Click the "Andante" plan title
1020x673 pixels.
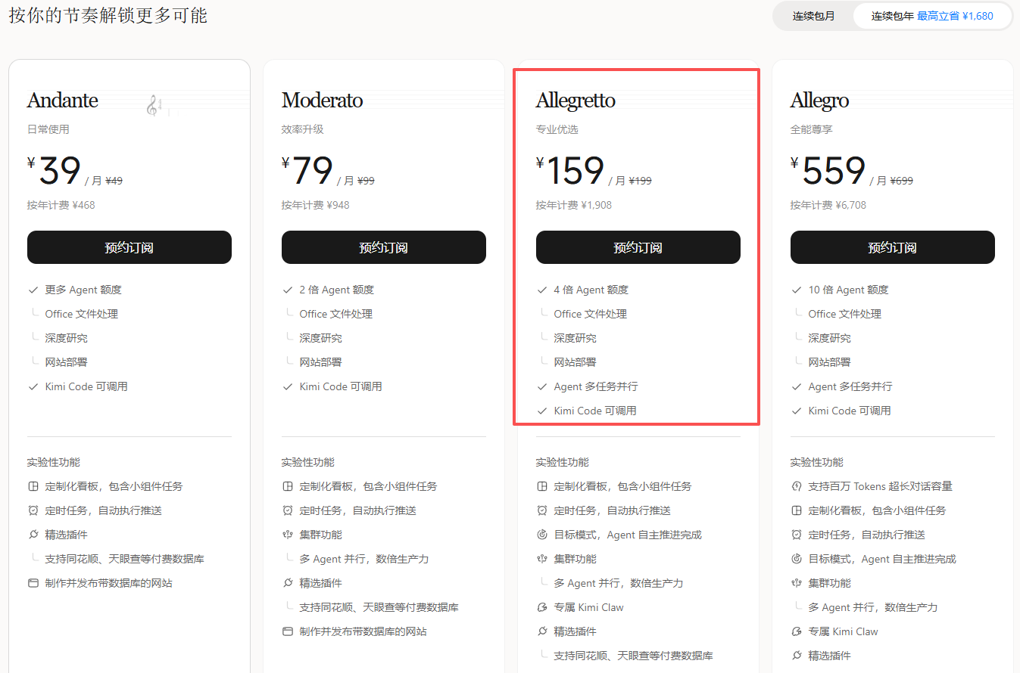(x=63, y=101)
